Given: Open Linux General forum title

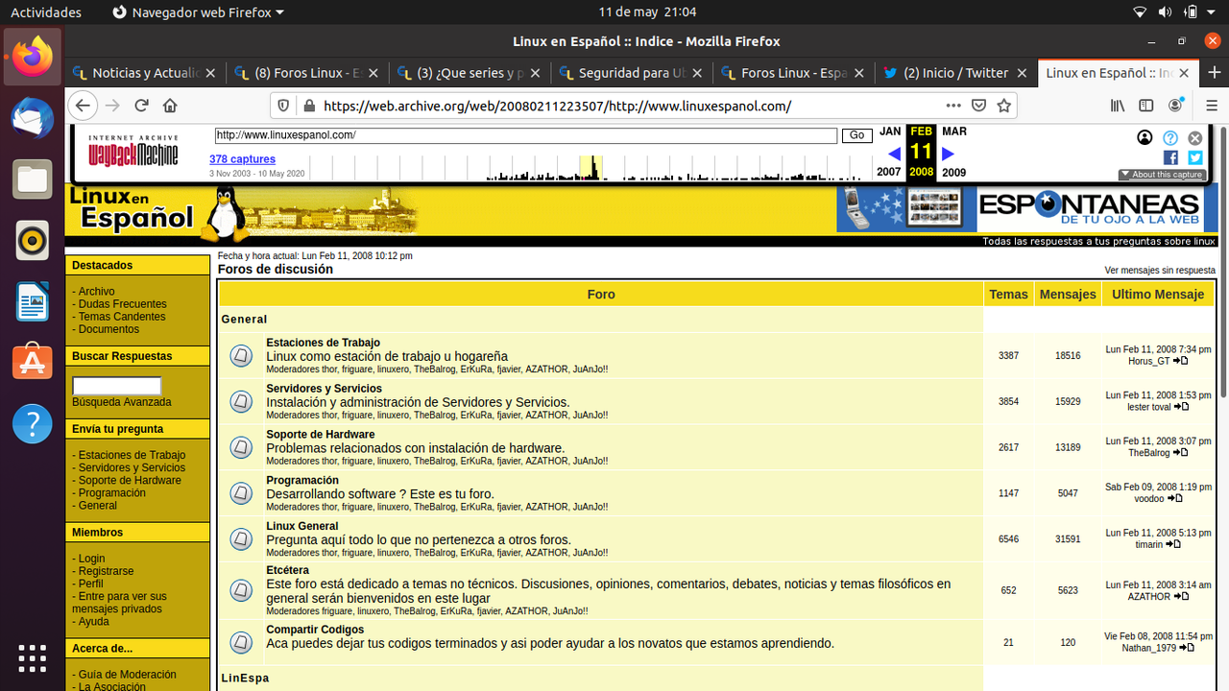Looking at the screenshot, I should (301, 526).
